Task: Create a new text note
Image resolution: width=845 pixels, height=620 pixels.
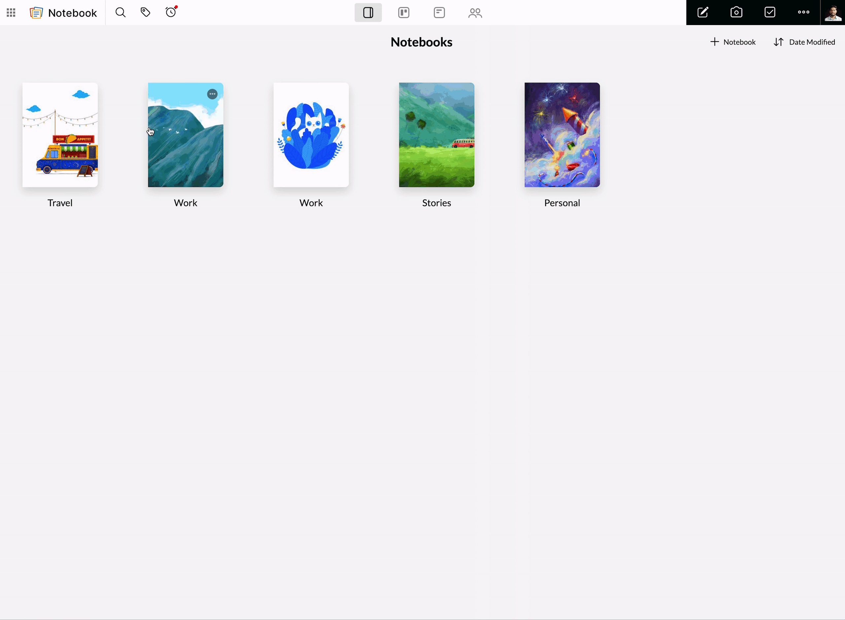Action: coord(703,13)
